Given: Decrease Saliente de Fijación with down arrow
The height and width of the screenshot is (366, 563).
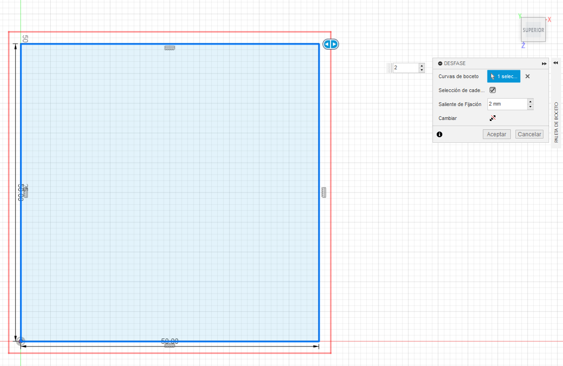Looking at the screenshot, I should tap(530, 107).
